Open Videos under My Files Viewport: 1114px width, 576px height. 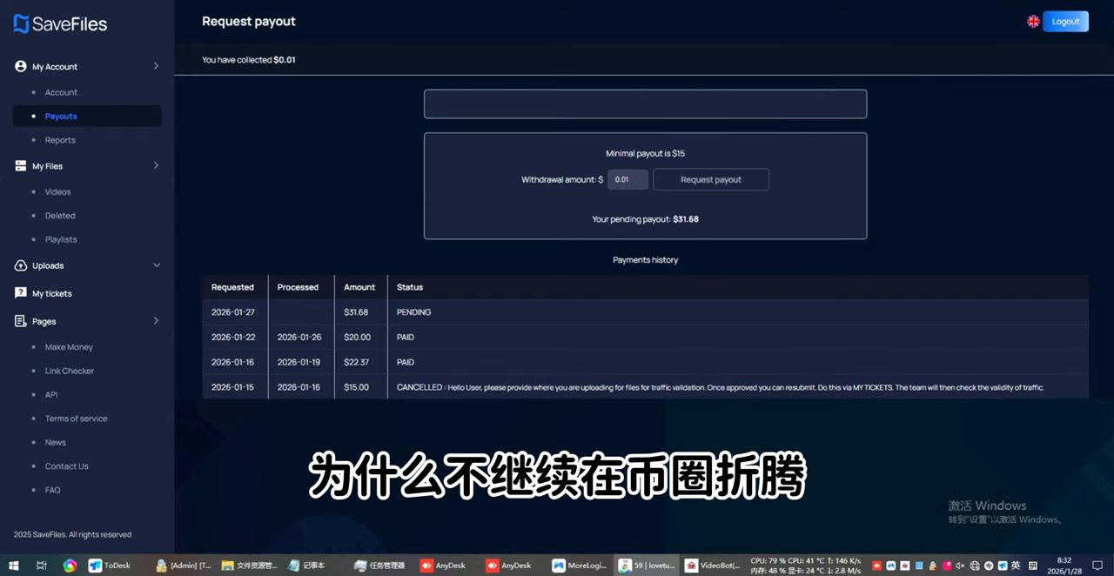(x=58, y=191)
